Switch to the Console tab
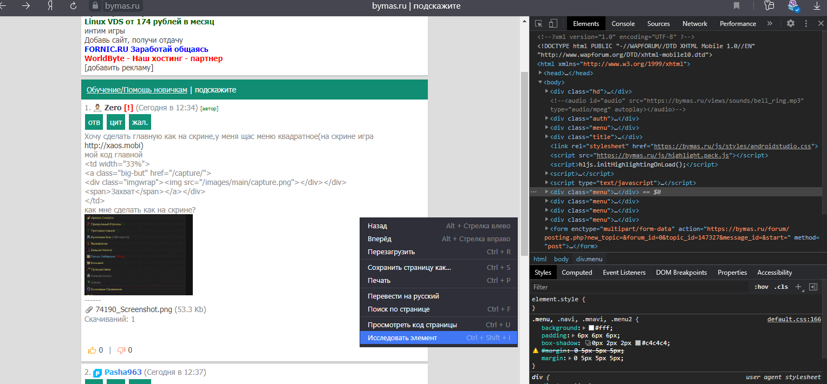 (x=623, y=23)
